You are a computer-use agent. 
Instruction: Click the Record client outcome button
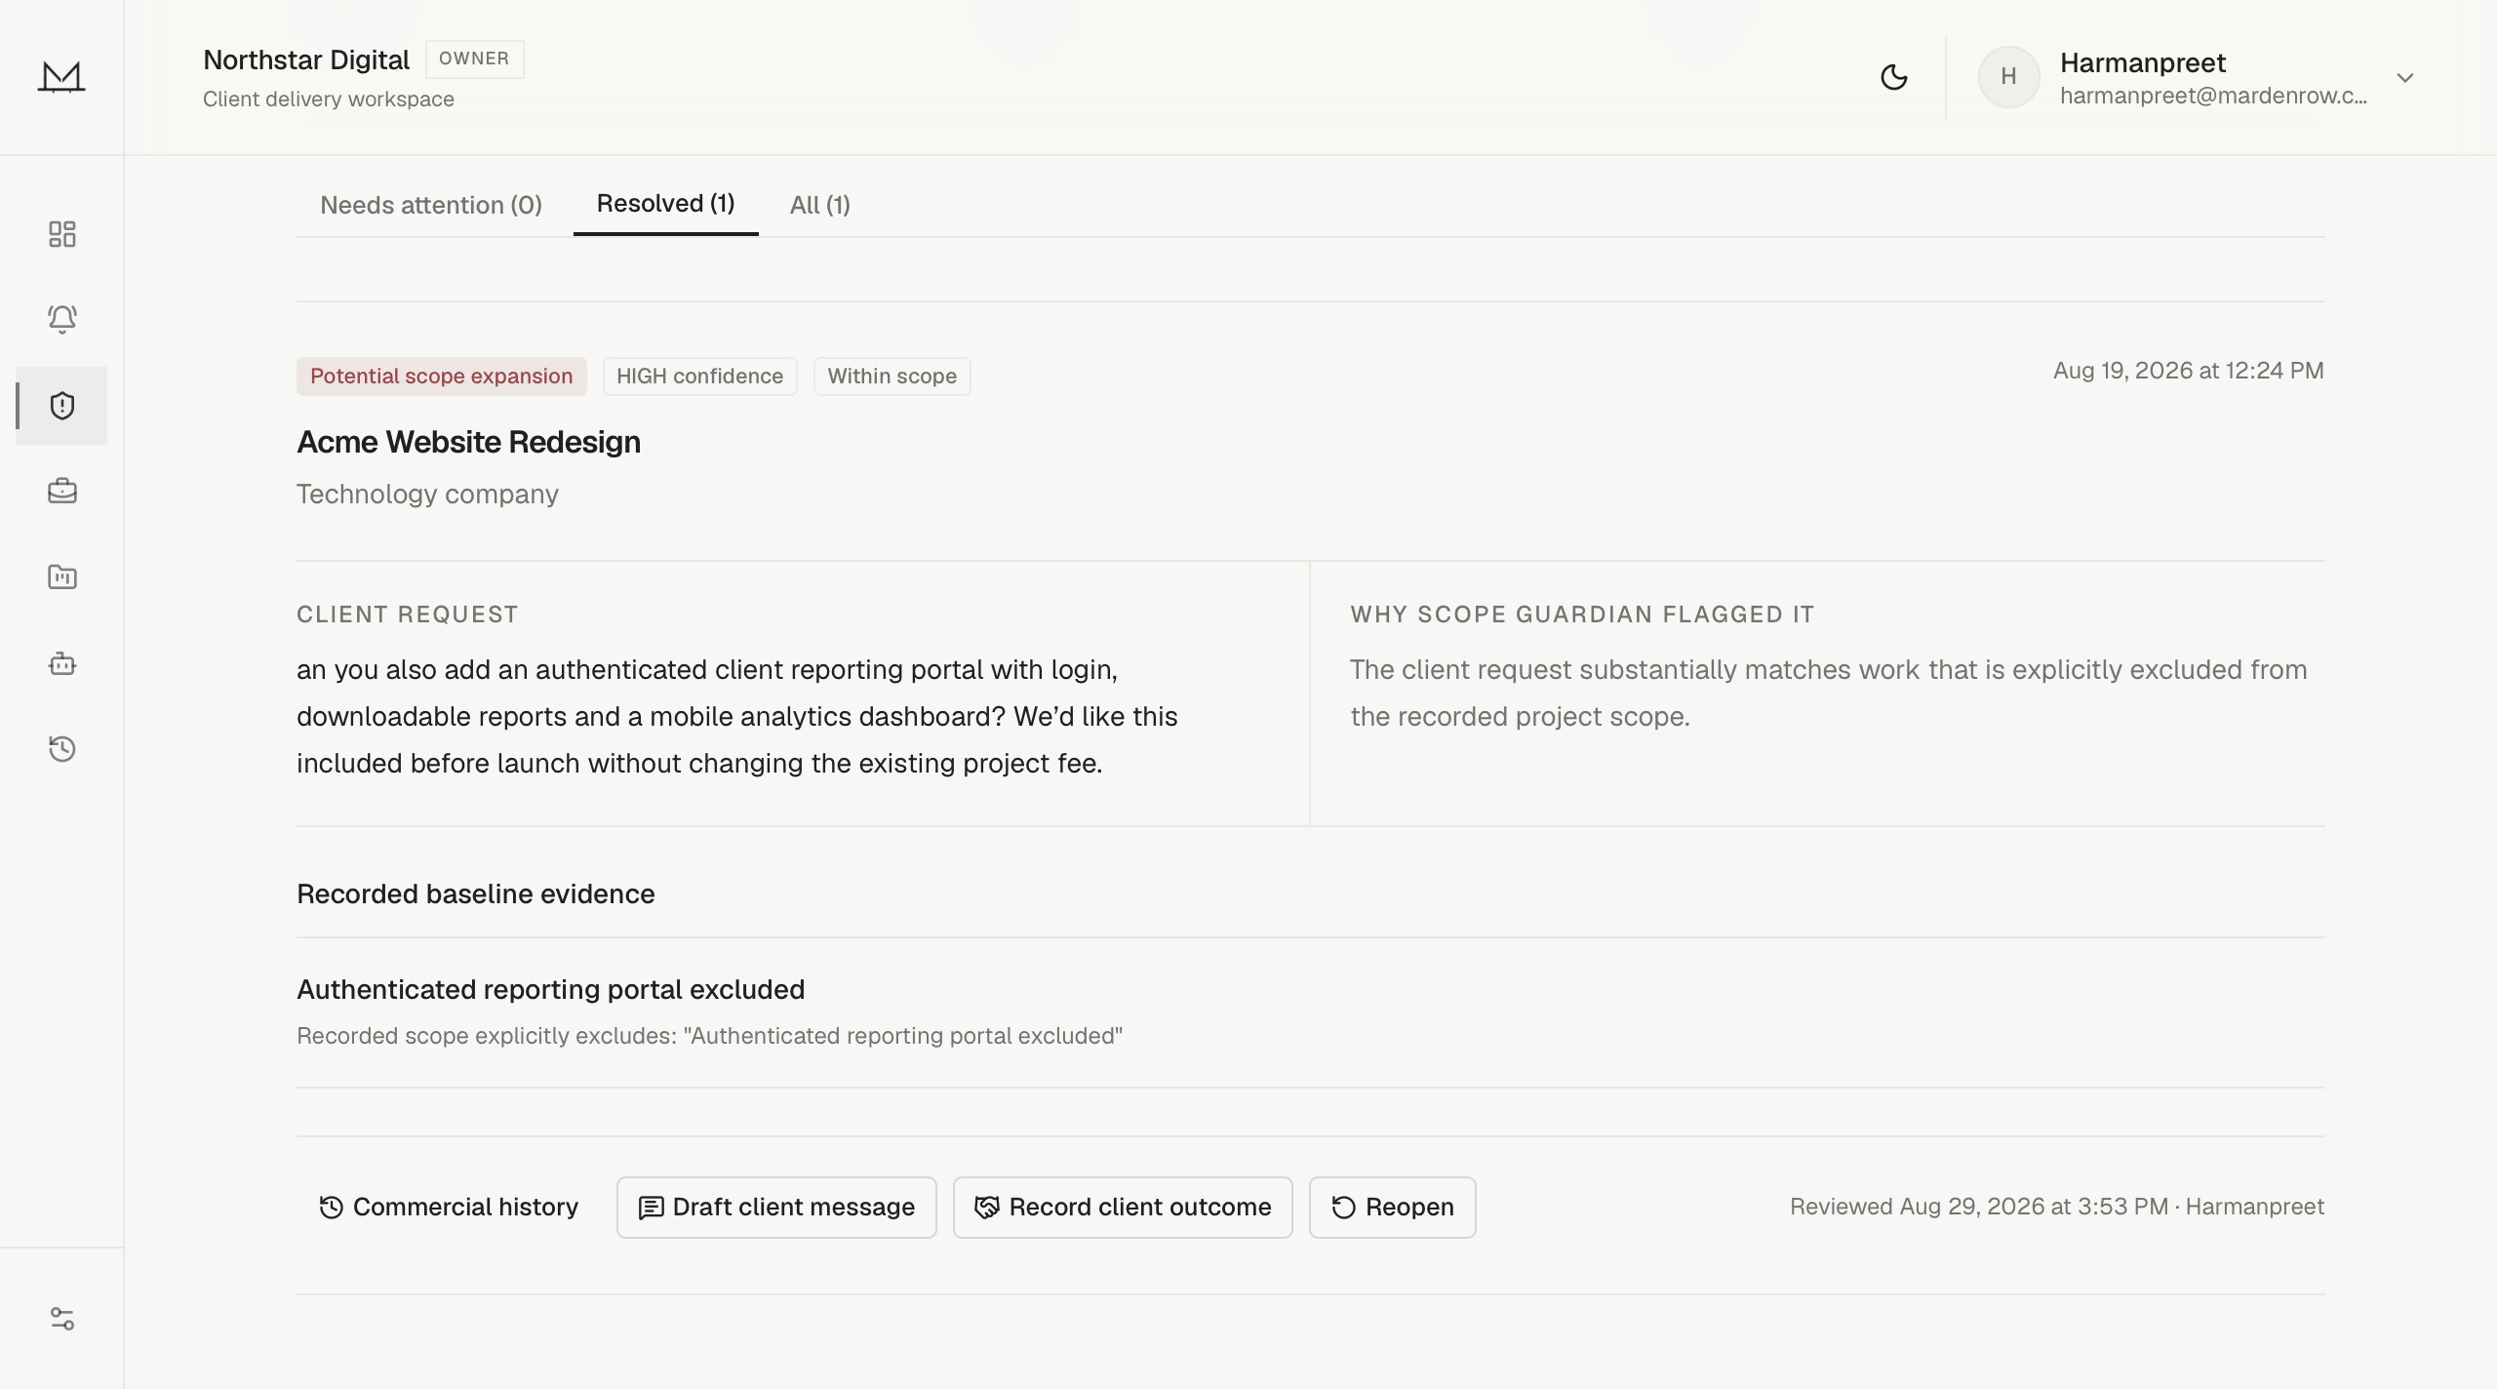[1123, 1208]
